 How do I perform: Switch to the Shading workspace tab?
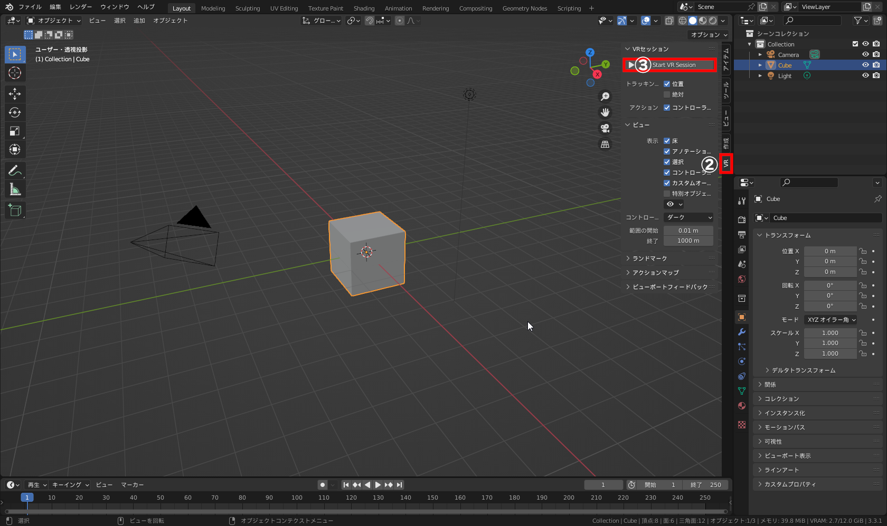[x=364, y=8]
